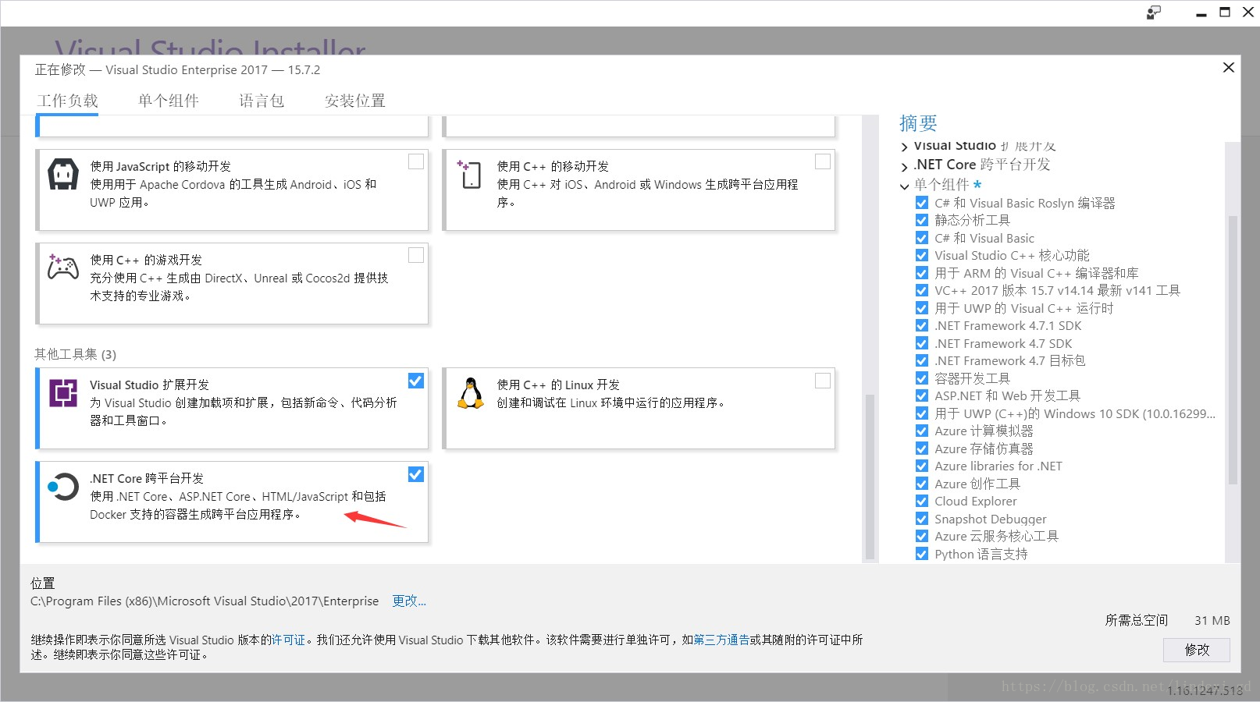Click the install path C:\Program Files (x86) text
This screenshot has width=1260, height=702.
tap(205, 601)
